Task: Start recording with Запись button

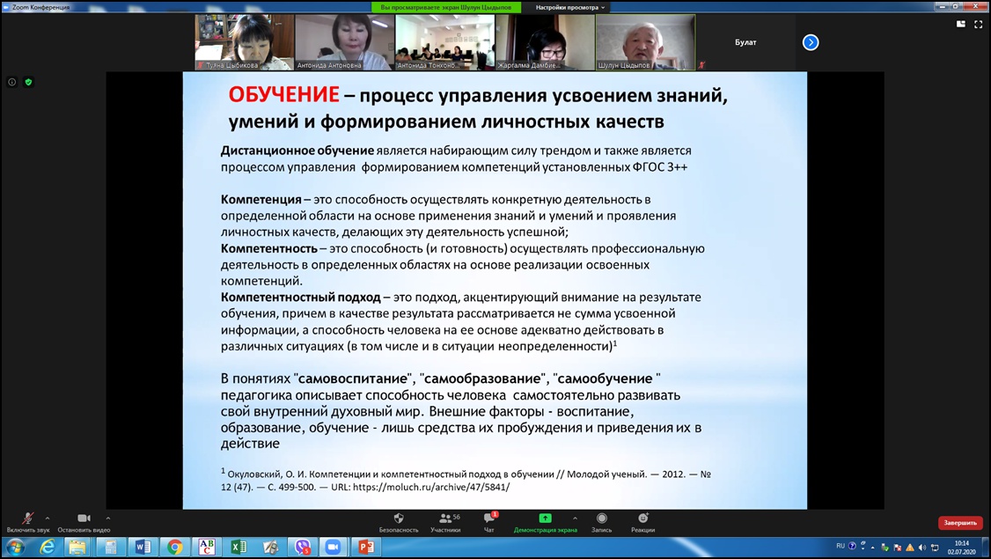Action: tap(602, 519)
